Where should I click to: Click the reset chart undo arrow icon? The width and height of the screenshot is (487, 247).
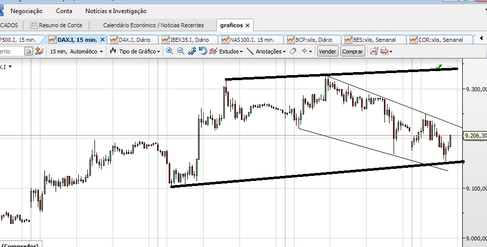click(203, 51)
